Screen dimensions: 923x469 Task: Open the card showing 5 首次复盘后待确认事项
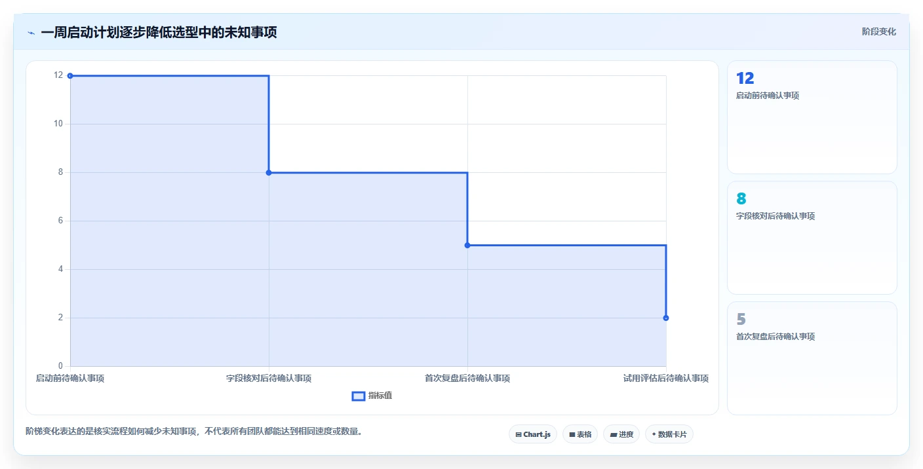click(812, 358)
